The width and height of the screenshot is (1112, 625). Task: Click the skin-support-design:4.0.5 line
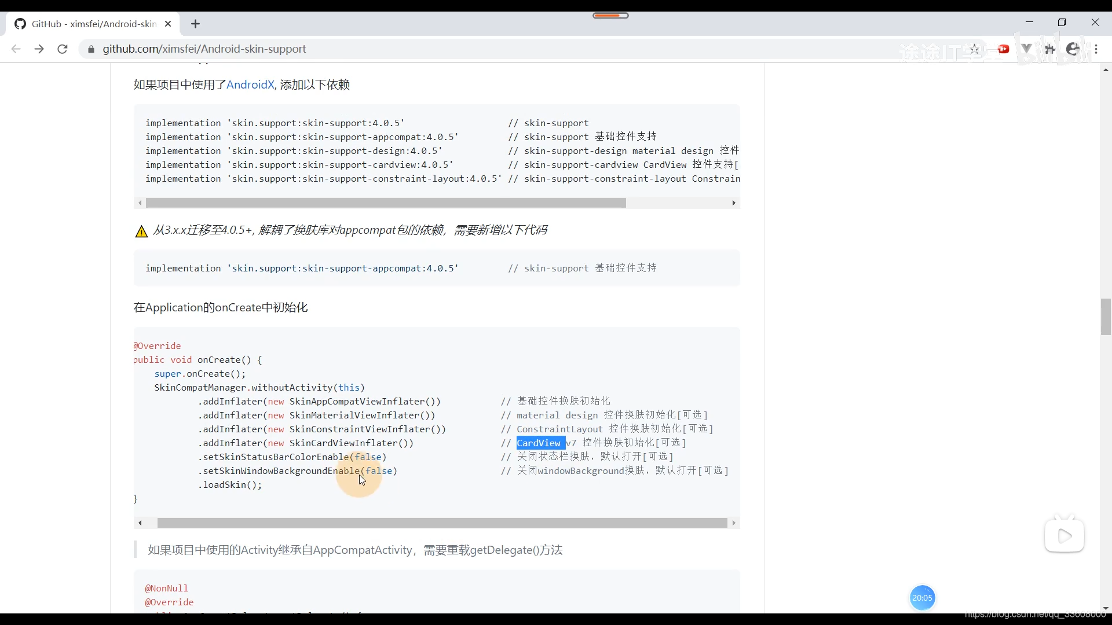click(294, 151)
